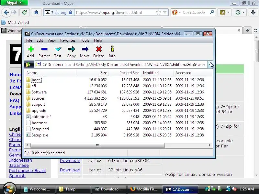Open the Portuguese Brazil language link

click(27, 171)
